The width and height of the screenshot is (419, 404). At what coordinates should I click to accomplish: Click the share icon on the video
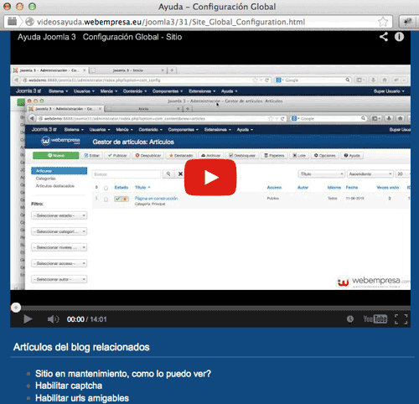(384, 37)
